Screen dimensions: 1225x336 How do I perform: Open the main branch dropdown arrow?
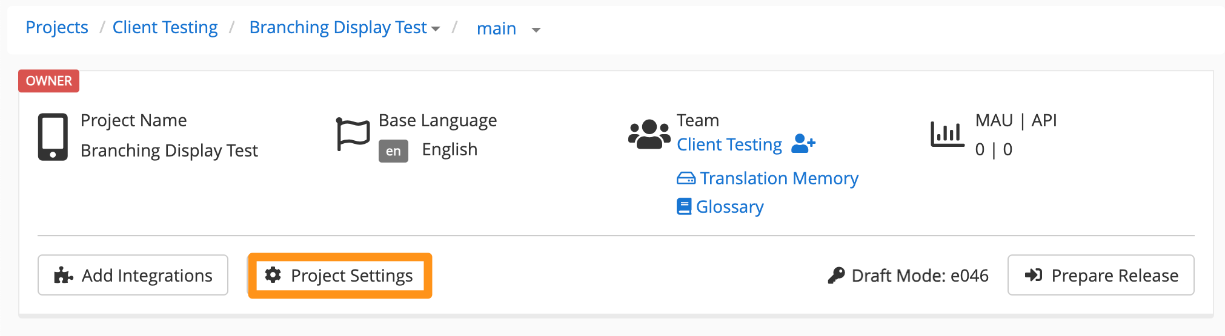click(536, 30)
